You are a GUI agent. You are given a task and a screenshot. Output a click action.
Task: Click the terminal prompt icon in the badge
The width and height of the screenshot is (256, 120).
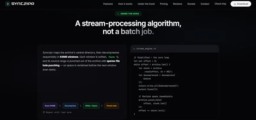click(x=118, y=14)
